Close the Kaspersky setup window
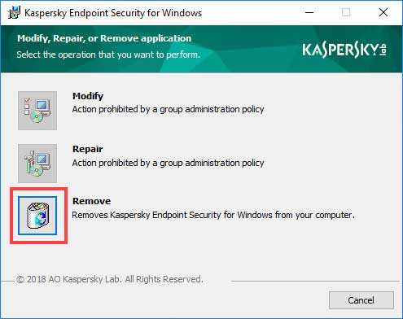This screenshot has height=319, width=403. [x=383, y=12]
